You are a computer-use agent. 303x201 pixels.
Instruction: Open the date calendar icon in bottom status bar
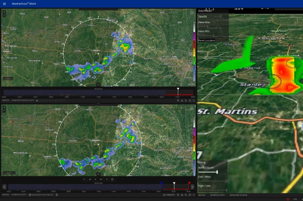(30, 195)
